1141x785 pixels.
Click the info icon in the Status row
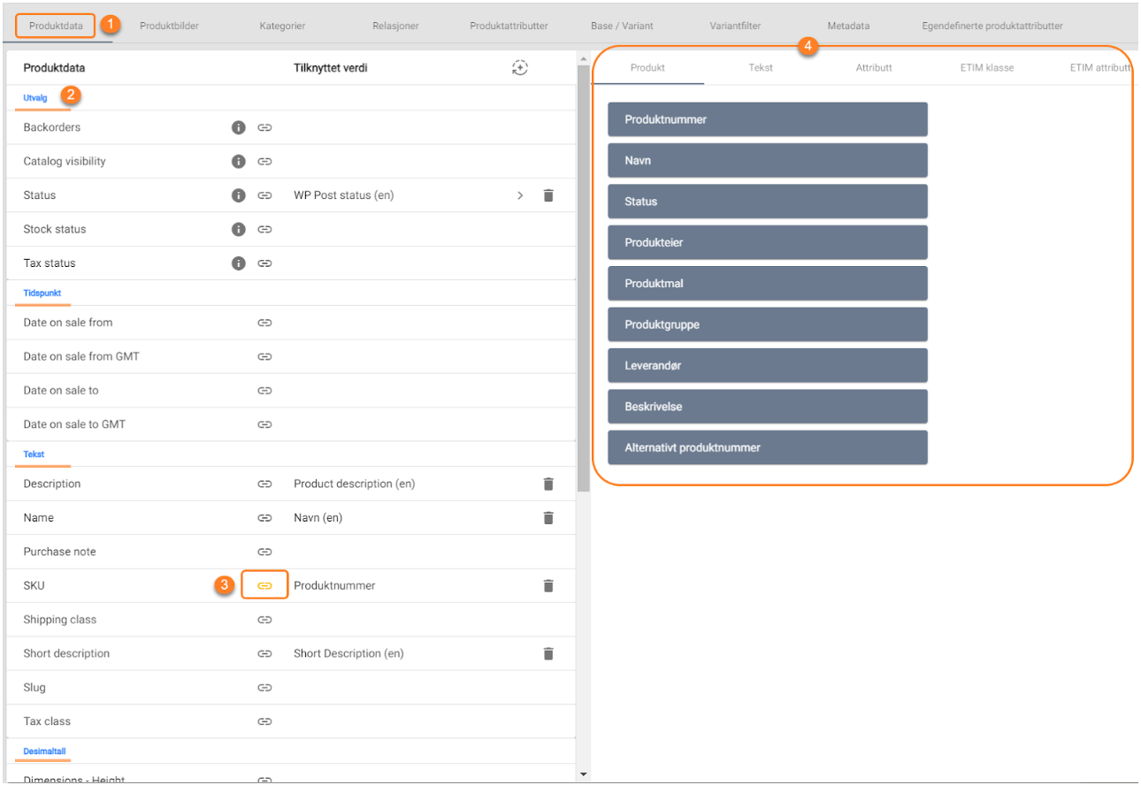tap(238, 195)
